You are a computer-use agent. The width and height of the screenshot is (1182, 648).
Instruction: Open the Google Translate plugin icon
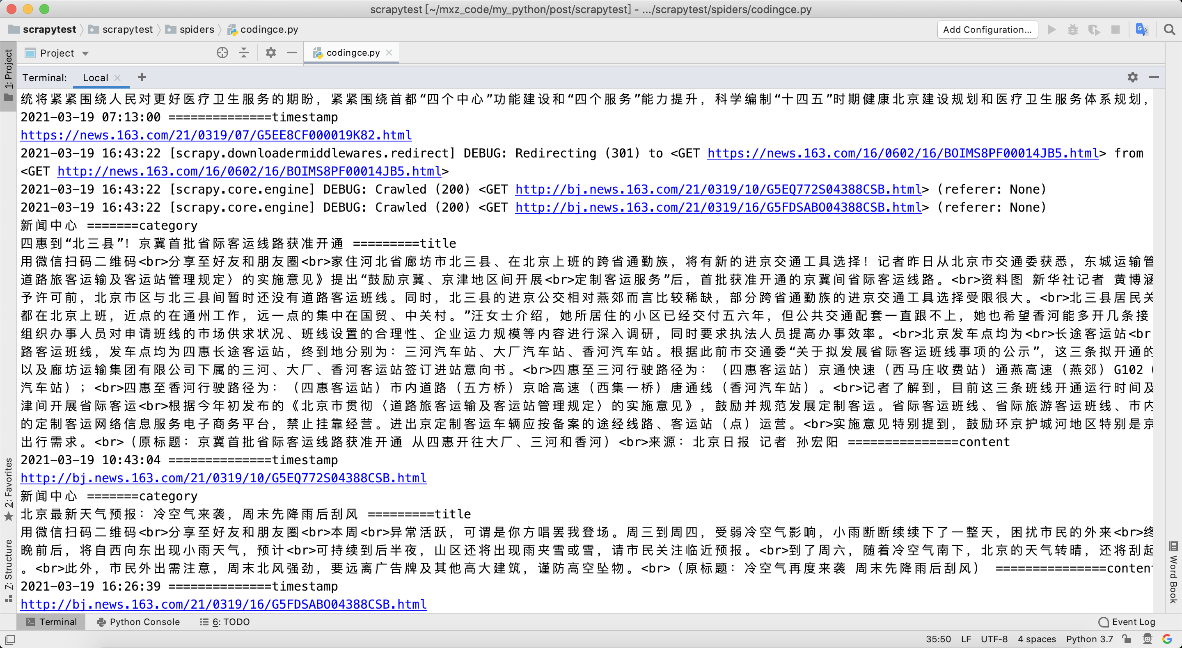tap(1142, 30)
